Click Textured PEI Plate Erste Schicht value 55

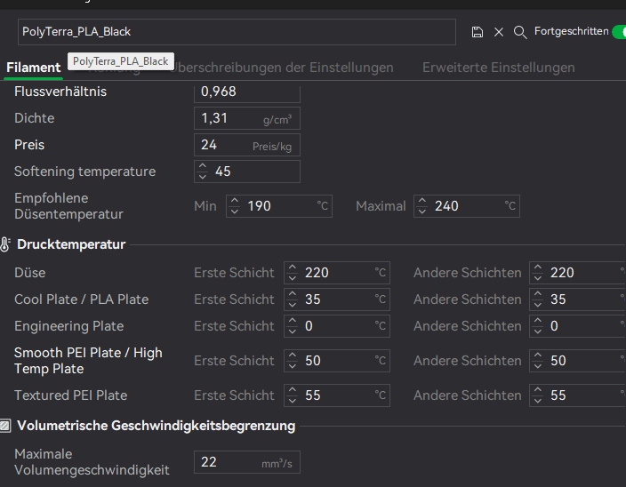pyautogui.click(x=313, y=395)
